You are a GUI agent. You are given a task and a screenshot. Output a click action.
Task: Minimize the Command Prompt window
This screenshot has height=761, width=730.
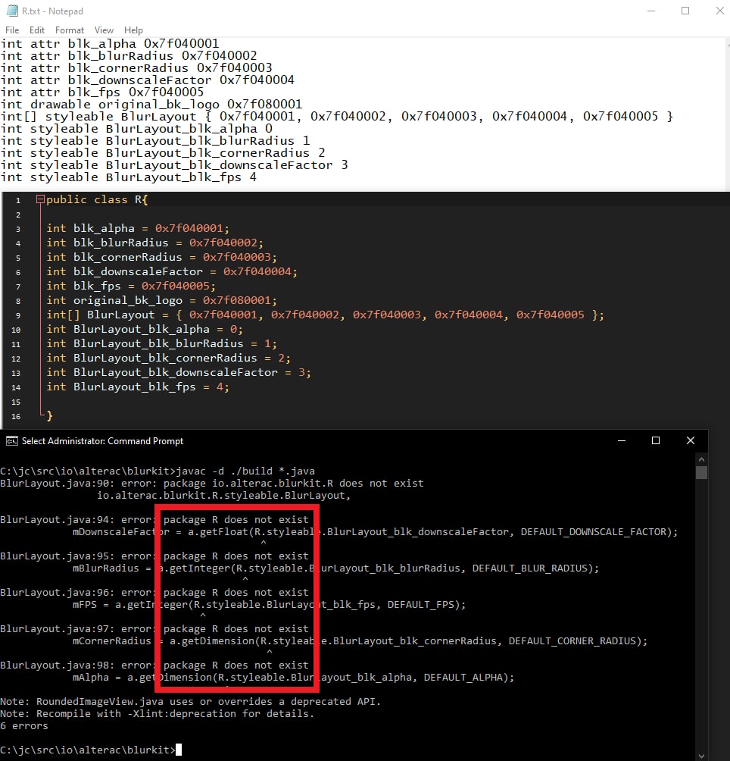click(x=622, y=440)
